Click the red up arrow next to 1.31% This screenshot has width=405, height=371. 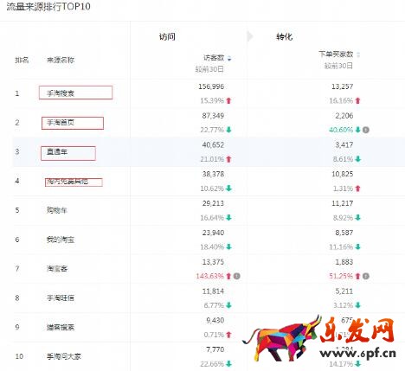tap(358, 189)
